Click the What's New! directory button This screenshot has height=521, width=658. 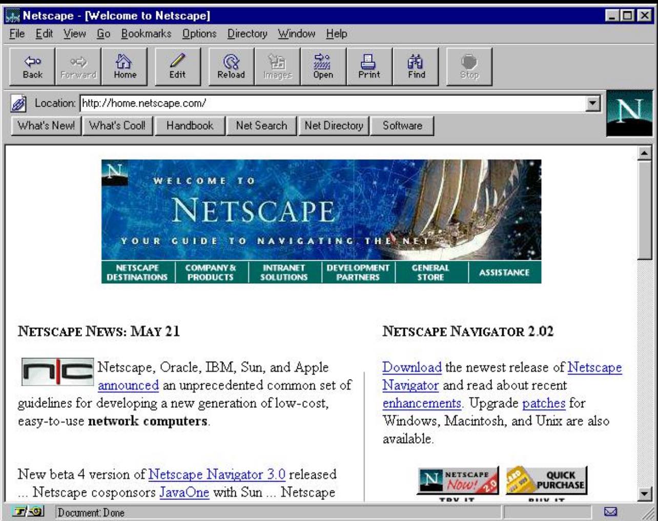tap(46, 126)
